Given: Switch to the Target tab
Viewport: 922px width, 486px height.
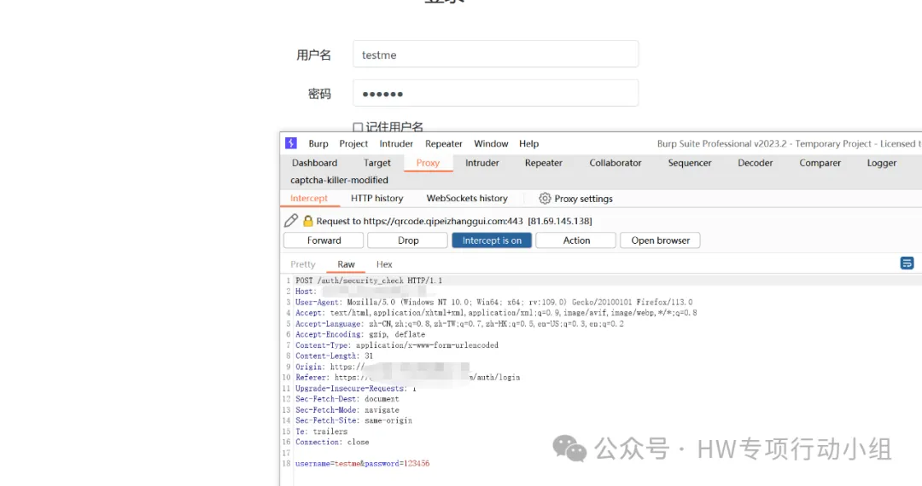Looking at the screenshot, I should 377,163.
